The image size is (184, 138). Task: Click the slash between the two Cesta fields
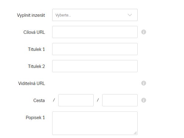coord(98,100)
